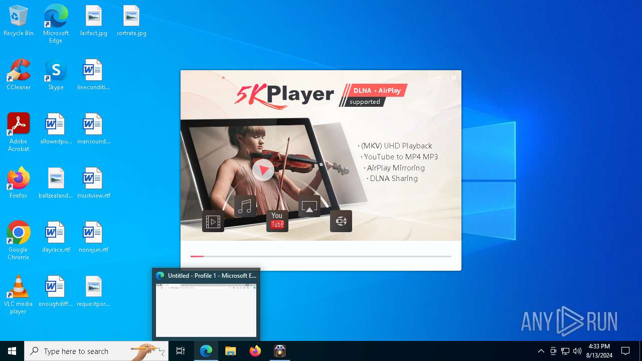Select the Adobe Acrobat desktop shortcut
The width and height of the screenshot is (642, 361).
(x=19, y=132)
